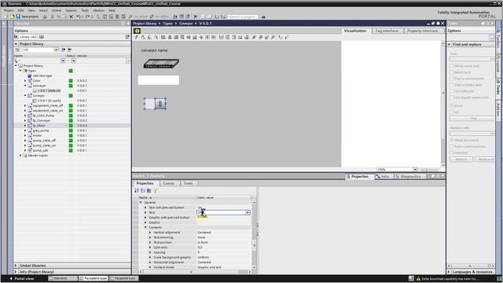Click the Replace button

461,160
